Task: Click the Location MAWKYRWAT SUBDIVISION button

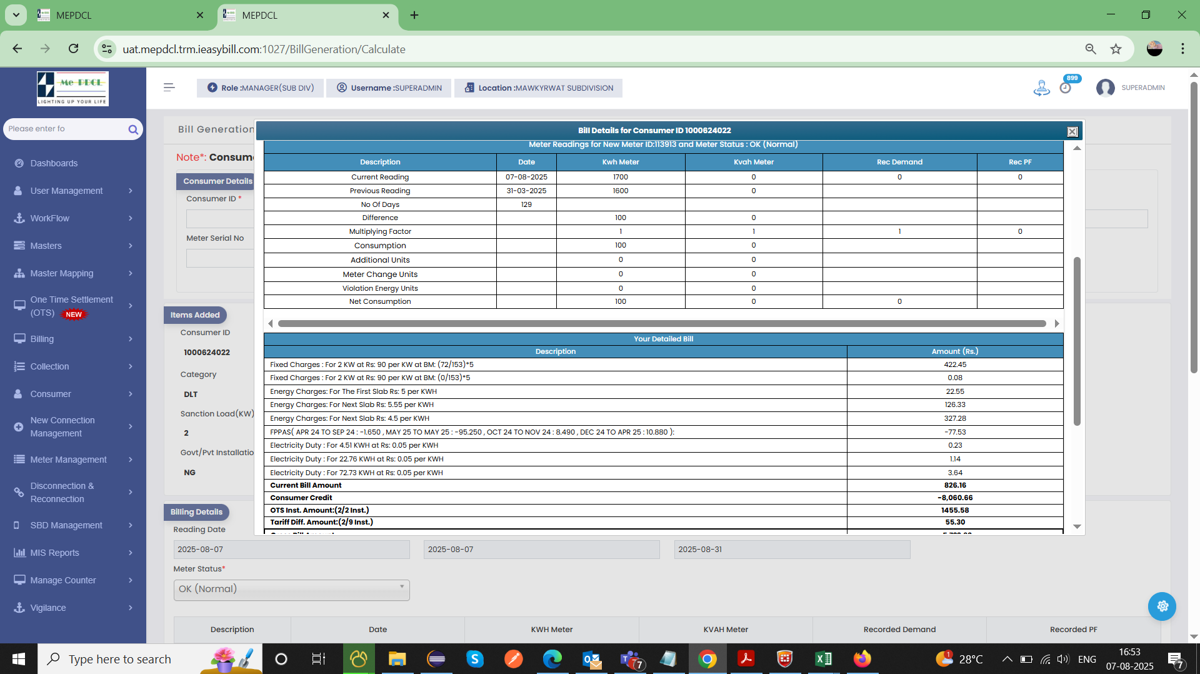Action: point(538,88)
